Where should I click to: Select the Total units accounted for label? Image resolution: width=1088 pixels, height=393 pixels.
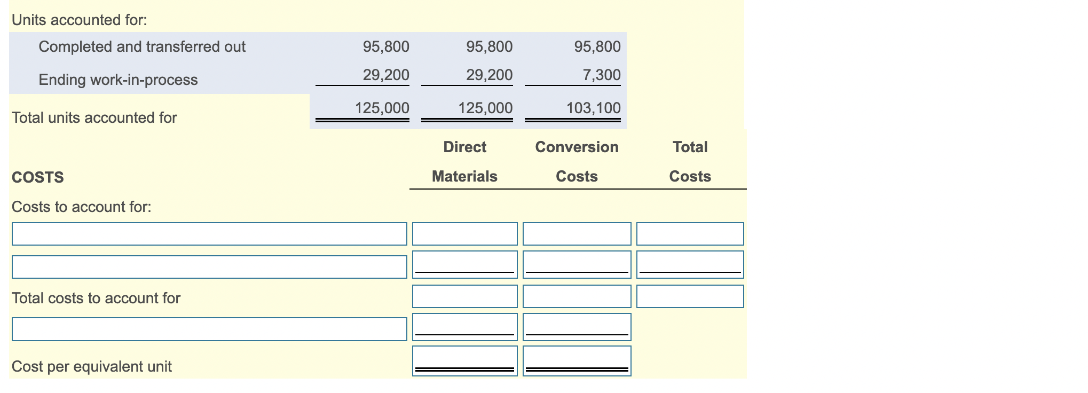[x=94, y=117]
